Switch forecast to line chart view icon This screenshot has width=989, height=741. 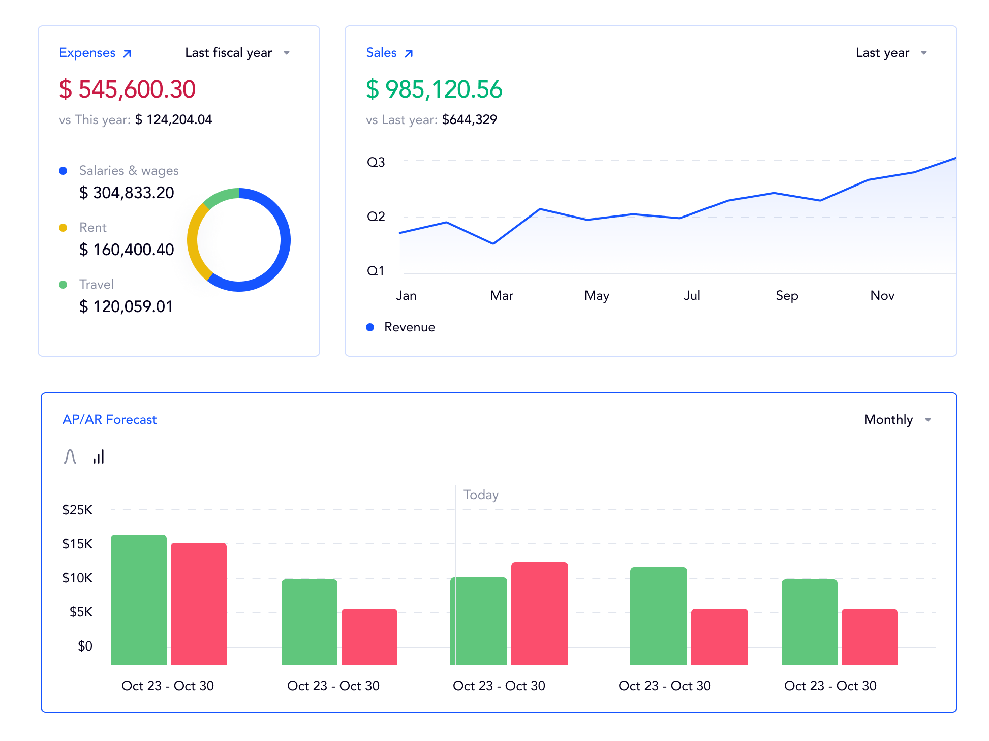point(70,456)
